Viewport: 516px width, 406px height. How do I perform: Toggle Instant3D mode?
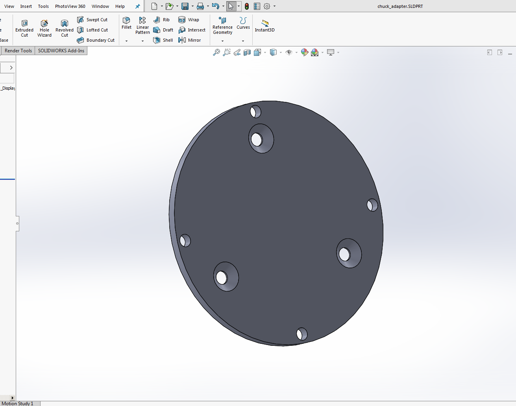click(x=264, y=26)
